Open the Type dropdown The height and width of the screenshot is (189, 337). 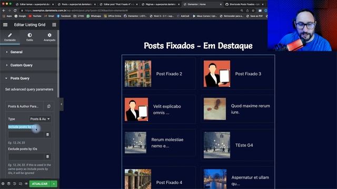pyautogui.click(x=40, y=119)
